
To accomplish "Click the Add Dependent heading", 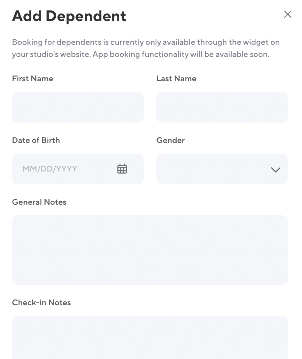I will tap(69, 16).
